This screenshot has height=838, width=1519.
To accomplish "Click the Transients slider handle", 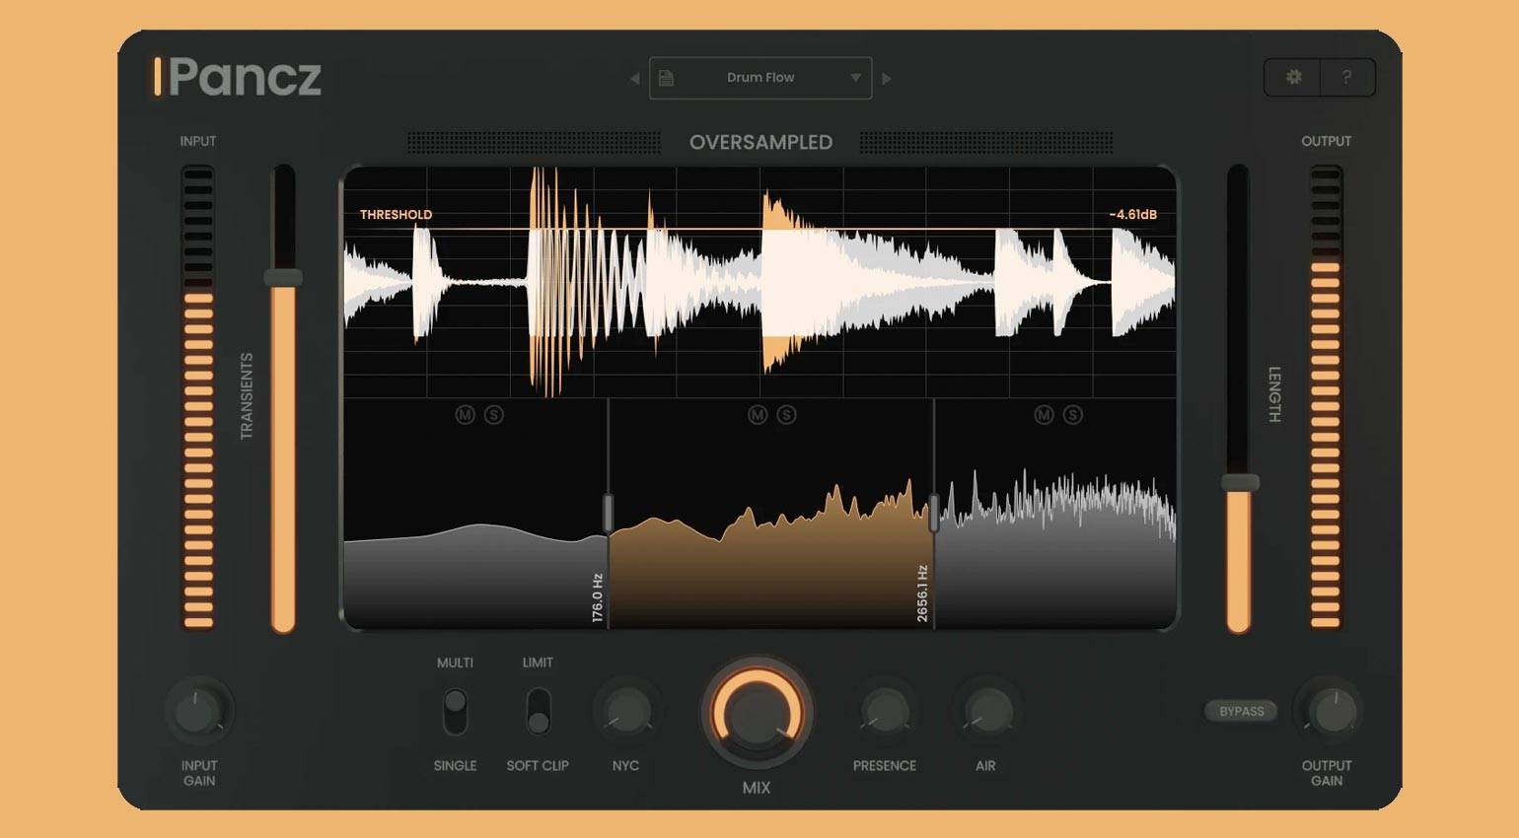I will (x=283, y=278).
